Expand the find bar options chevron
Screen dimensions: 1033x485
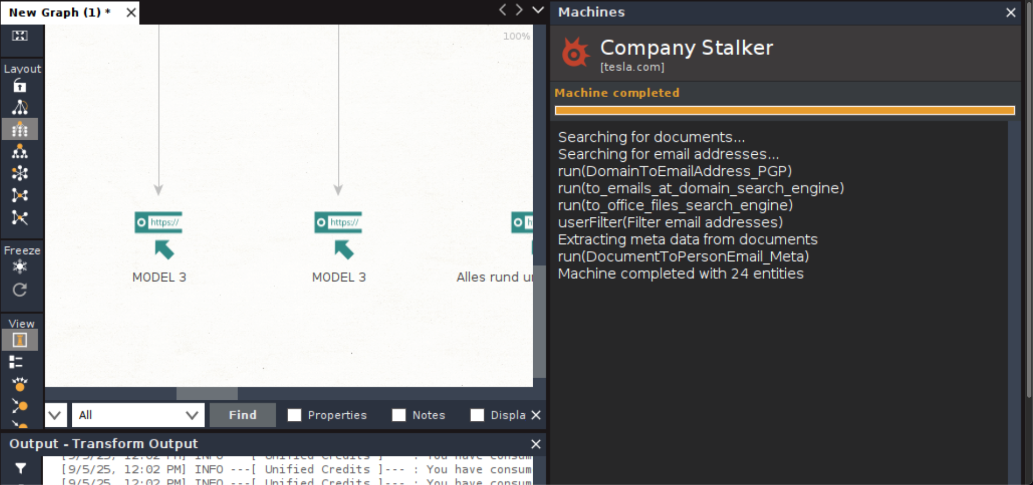click(x=55, y=415)
